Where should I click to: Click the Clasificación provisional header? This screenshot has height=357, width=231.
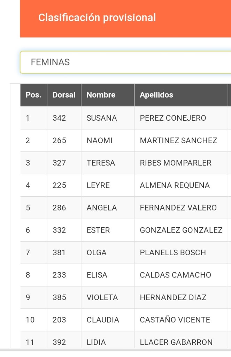click(97, 18)
